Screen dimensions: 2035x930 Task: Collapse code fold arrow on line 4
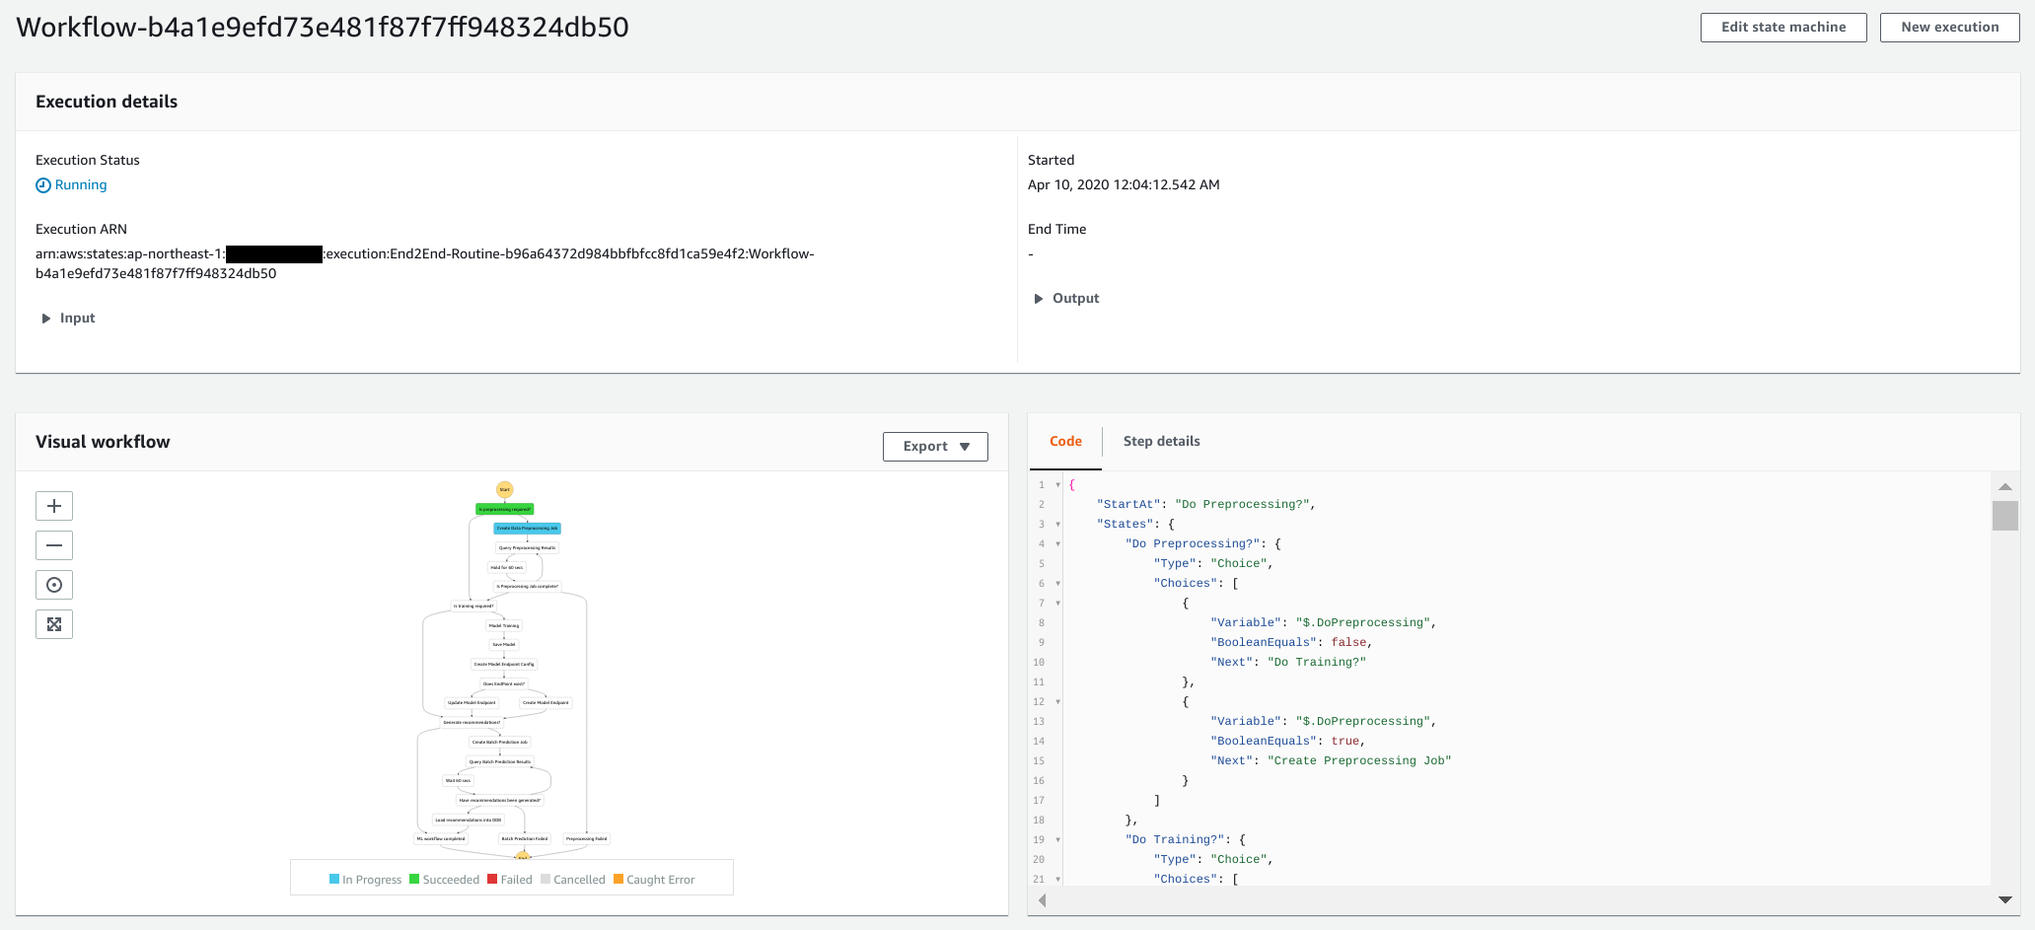[x=1057, y=544]
